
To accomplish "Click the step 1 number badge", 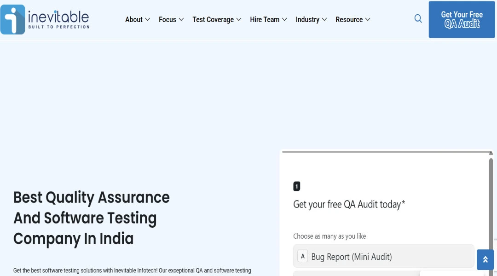I will 297,186.
